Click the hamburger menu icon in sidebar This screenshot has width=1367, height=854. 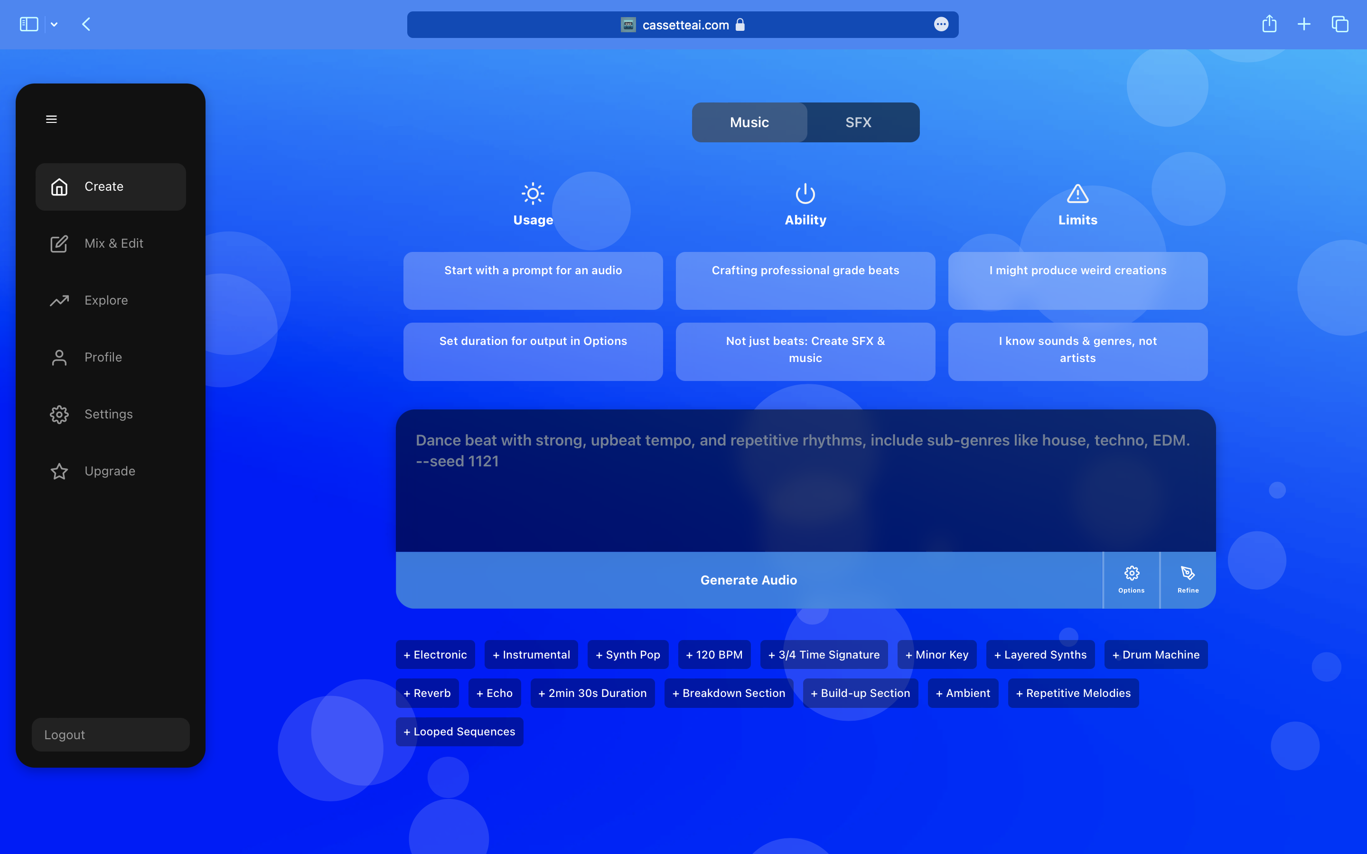[x=51, y=119]
